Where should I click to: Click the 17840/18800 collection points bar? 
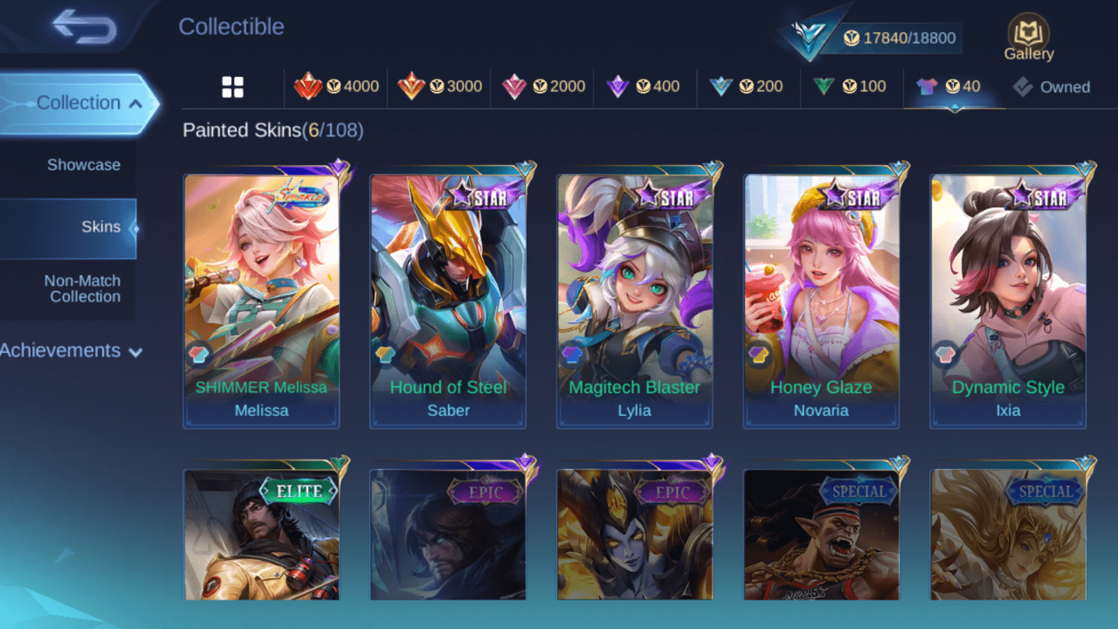[899, 38]
